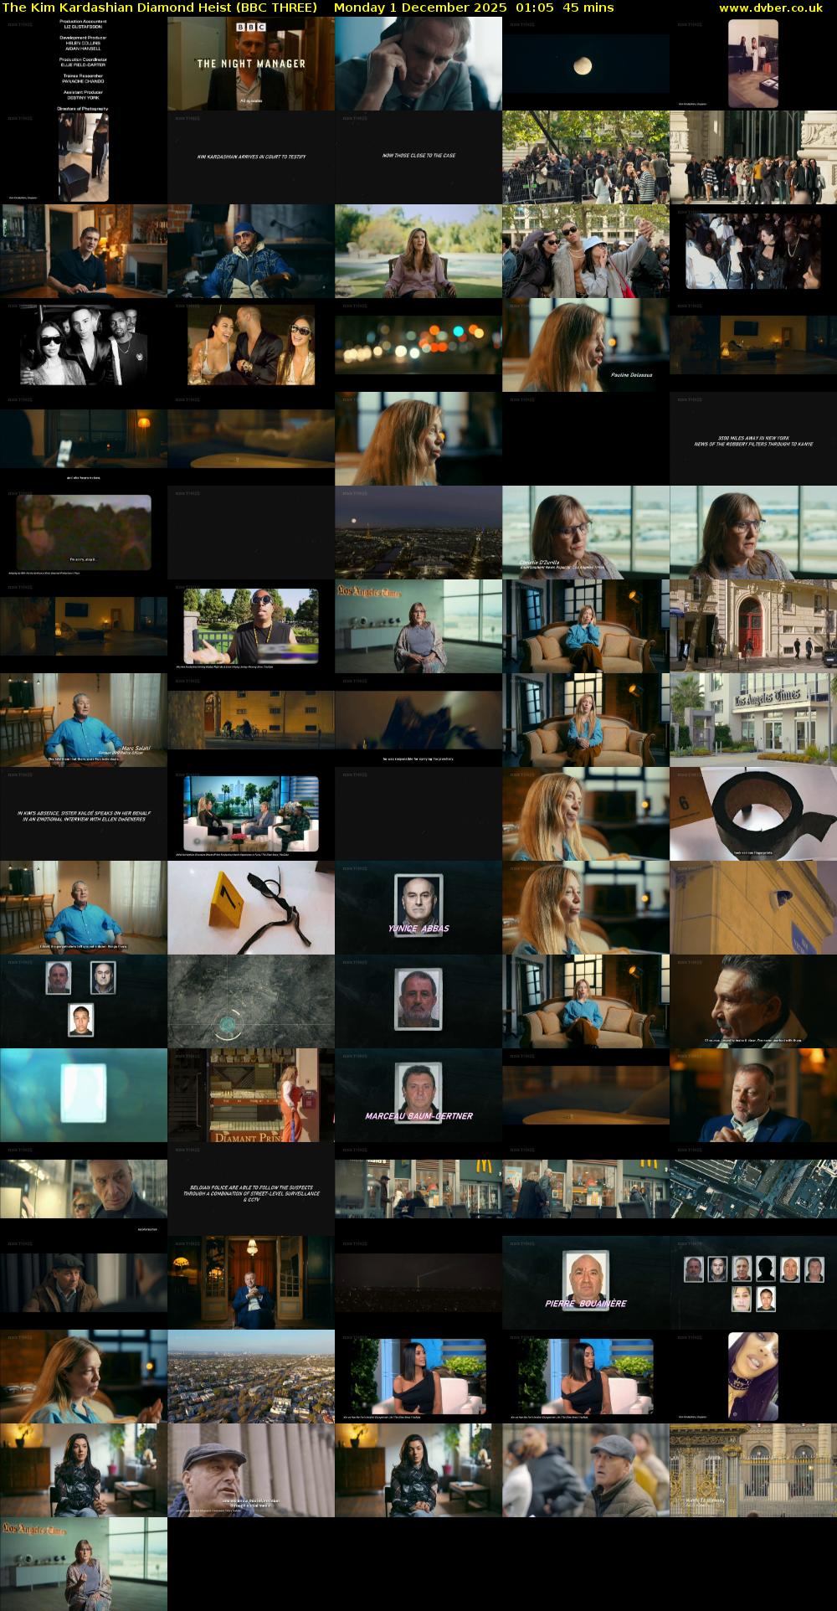Open the Pauline Delassus captioned frame
This screenshot has height=1611, width=837.
click(x=585, y=345)
